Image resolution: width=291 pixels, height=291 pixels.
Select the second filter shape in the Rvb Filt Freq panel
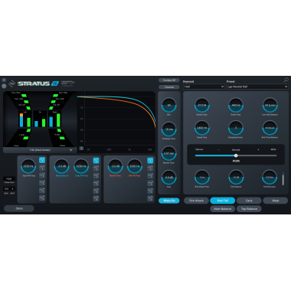(150, 168)
